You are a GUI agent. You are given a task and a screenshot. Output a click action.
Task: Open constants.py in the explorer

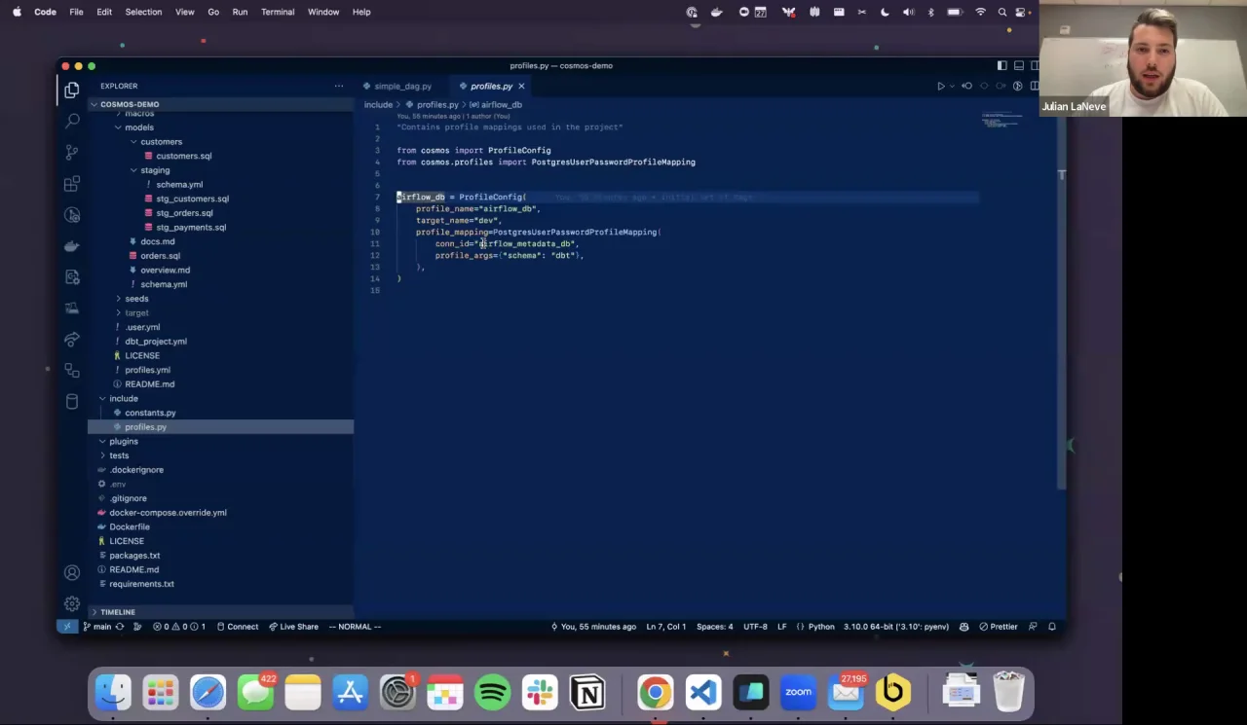coord(150,413)
